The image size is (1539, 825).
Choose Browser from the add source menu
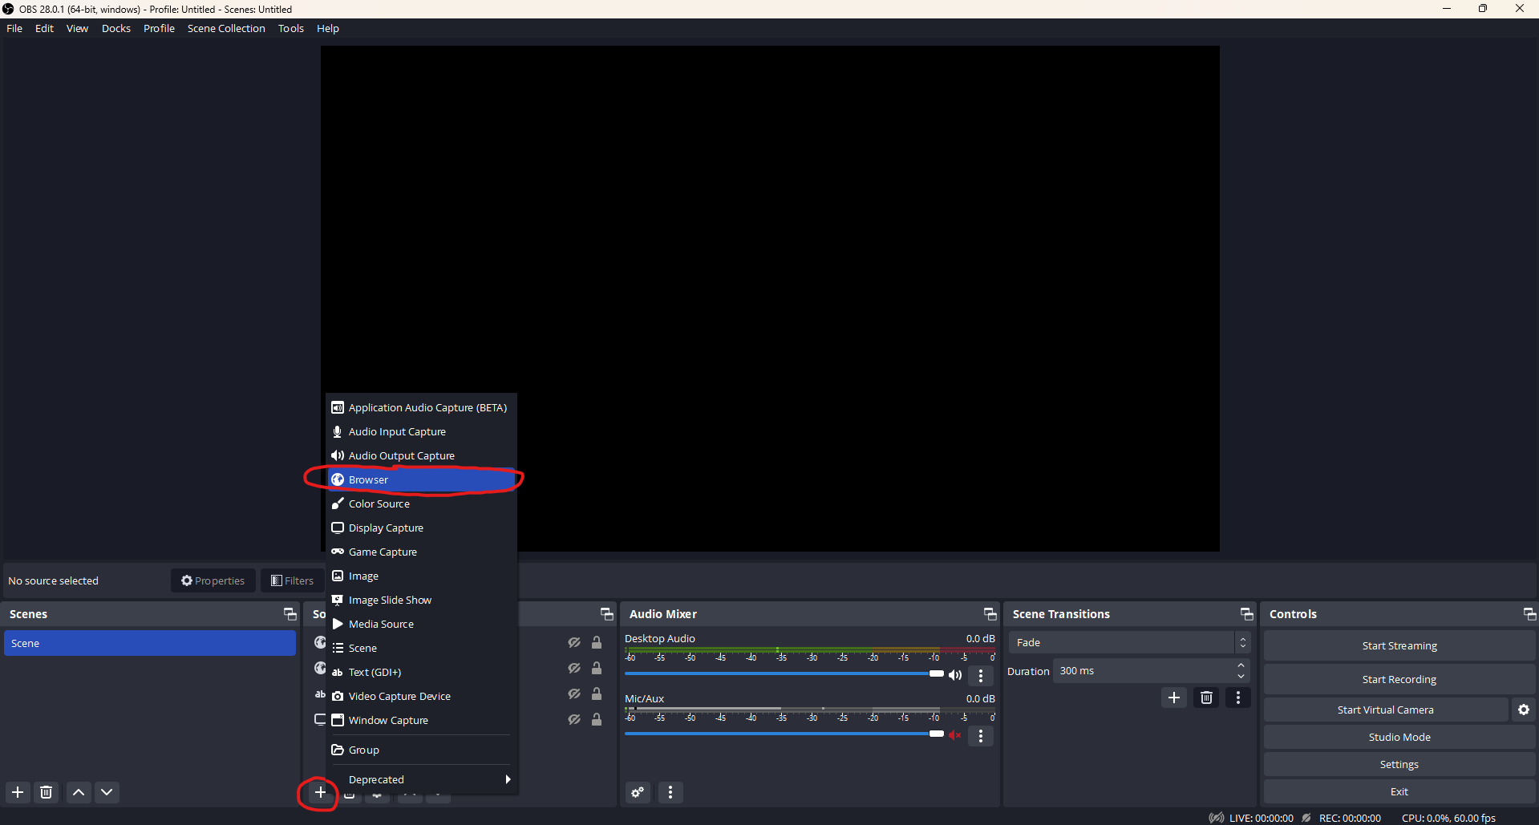point(420,479)
